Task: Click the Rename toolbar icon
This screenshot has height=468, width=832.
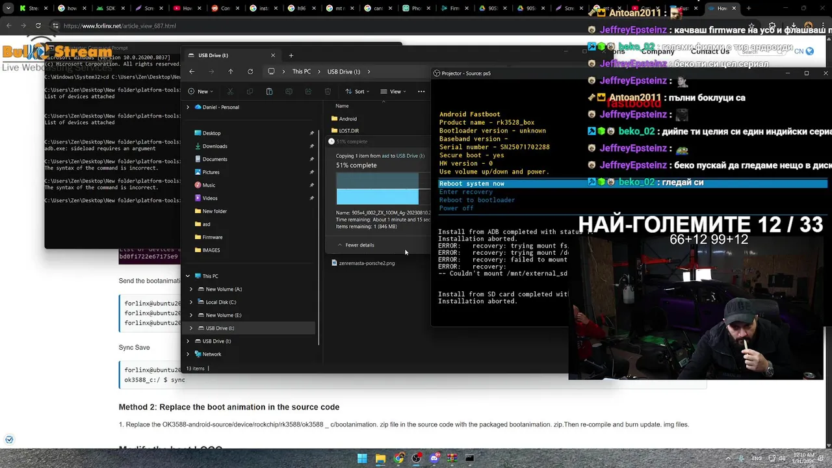Action: point(289,92)
